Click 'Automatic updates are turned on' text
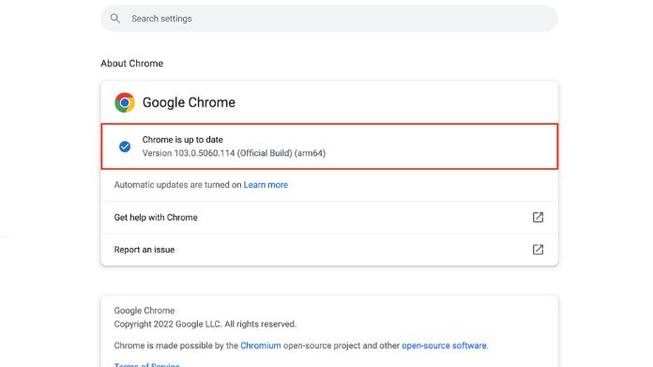 click(x=178, y=185)
